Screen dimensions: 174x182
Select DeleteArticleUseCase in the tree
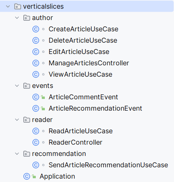tap(83, 40)
